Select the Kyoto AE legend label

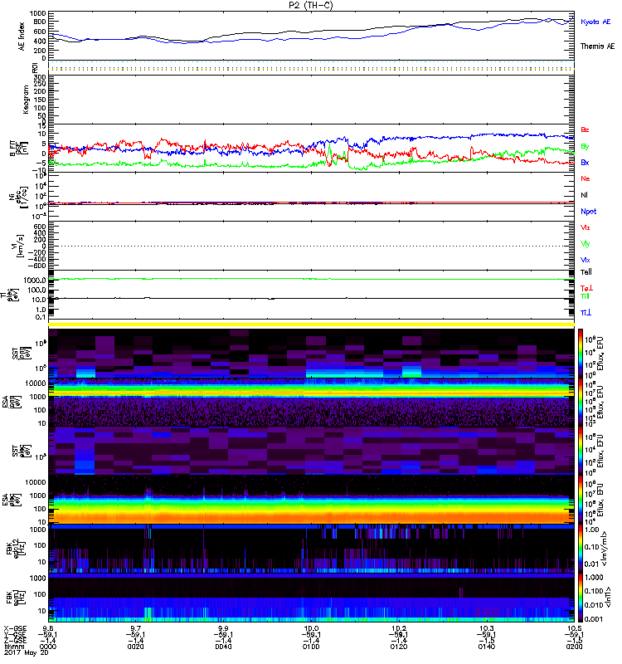(595, 22)
